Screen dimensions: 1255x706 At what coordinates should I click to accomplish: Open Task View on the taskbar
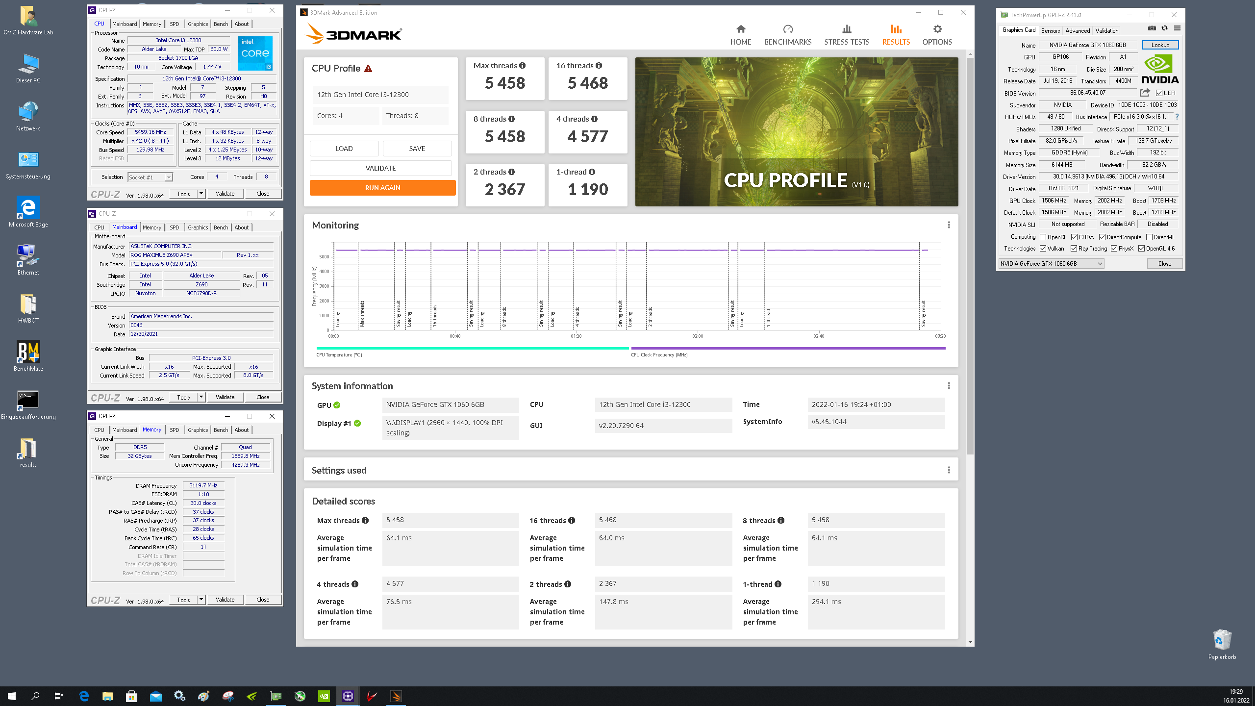pyautogui.click(x=59, y=696)
